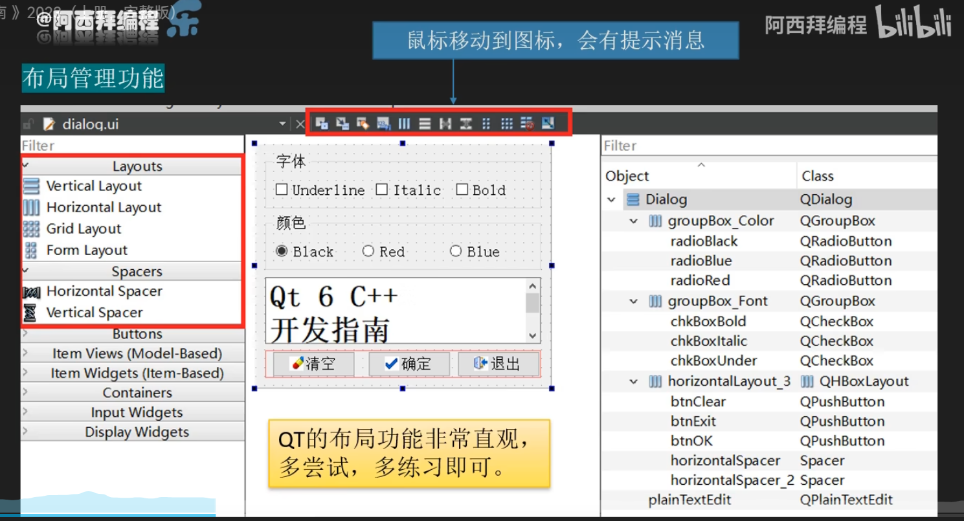The image size is (964, 521).
Task: Click the widget box Filter field
Action: (132, 146)
